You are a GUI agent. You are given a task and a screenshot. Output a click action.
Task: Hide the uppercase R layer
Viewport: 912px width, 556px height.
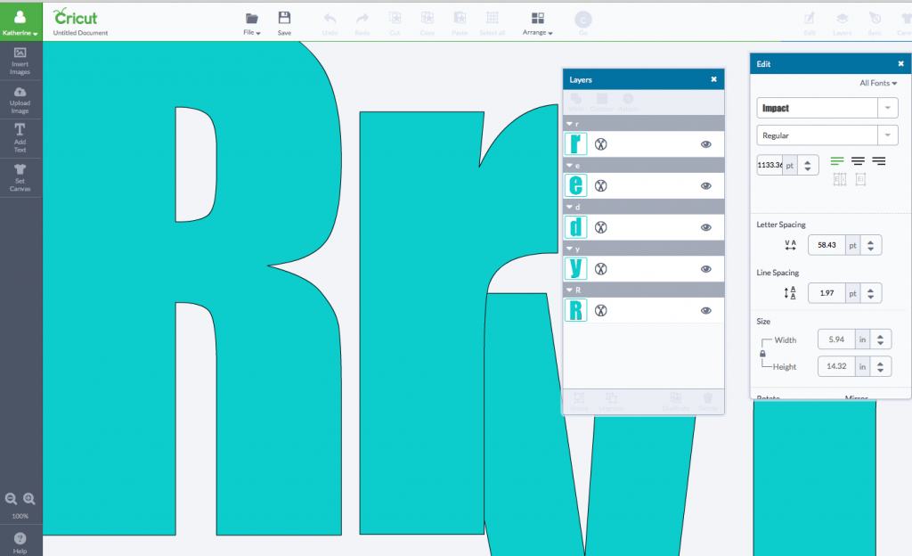706,311
